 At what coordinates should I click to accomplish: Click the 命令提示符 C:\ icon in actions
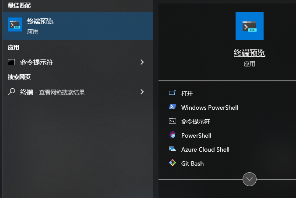173,121
